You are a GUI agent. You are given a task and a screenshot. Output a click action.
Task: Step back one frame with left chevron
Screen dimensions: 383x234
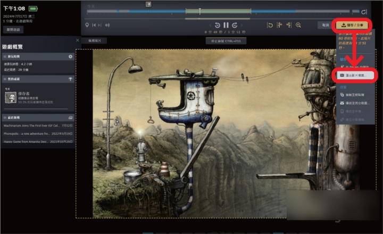(x=210, y=25)
